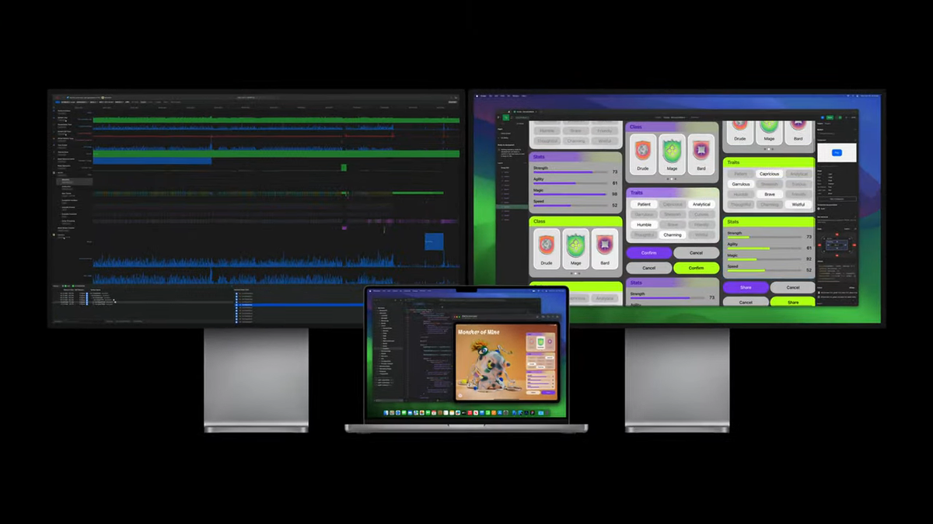Enable the Wistful trait
This screenshot has height=524, width=933.
(x=798, y=204)
